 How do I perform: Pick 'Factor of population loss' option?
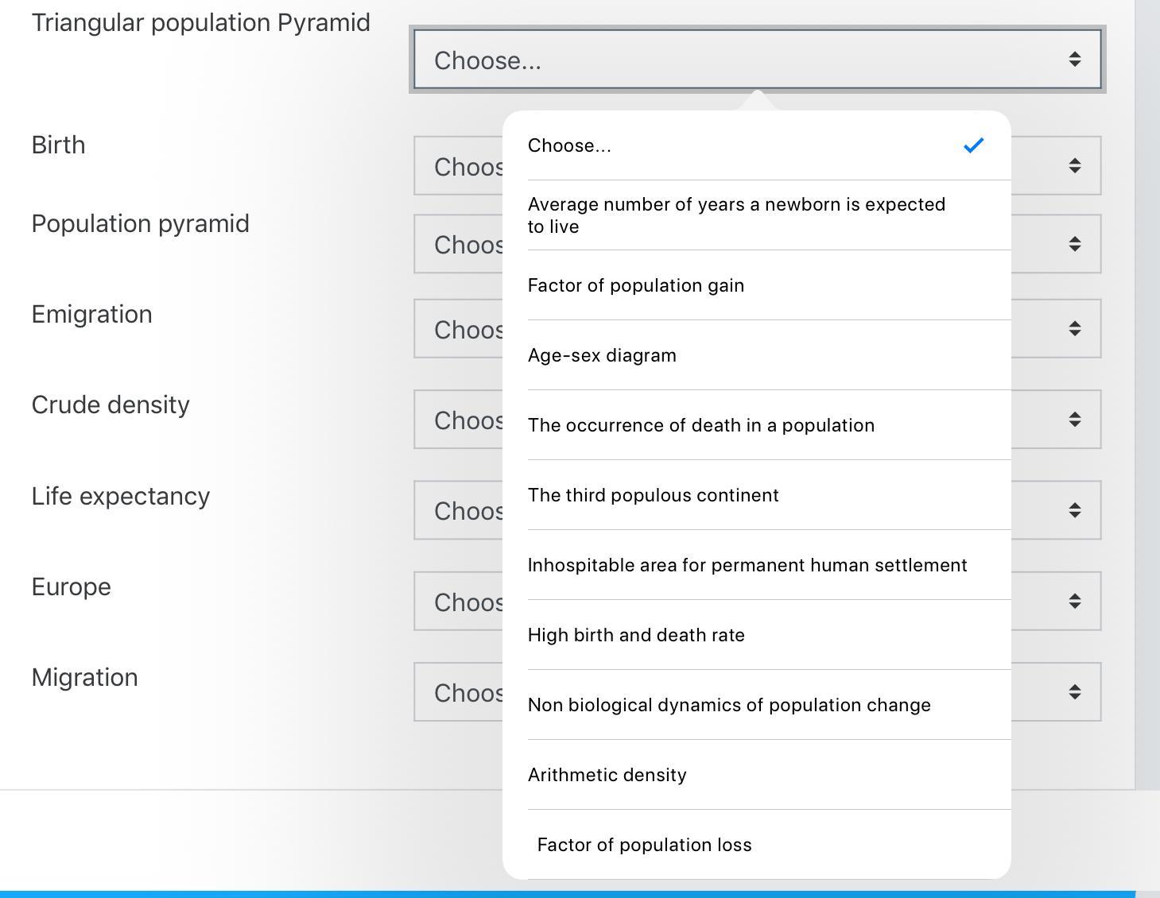[644, 846]
